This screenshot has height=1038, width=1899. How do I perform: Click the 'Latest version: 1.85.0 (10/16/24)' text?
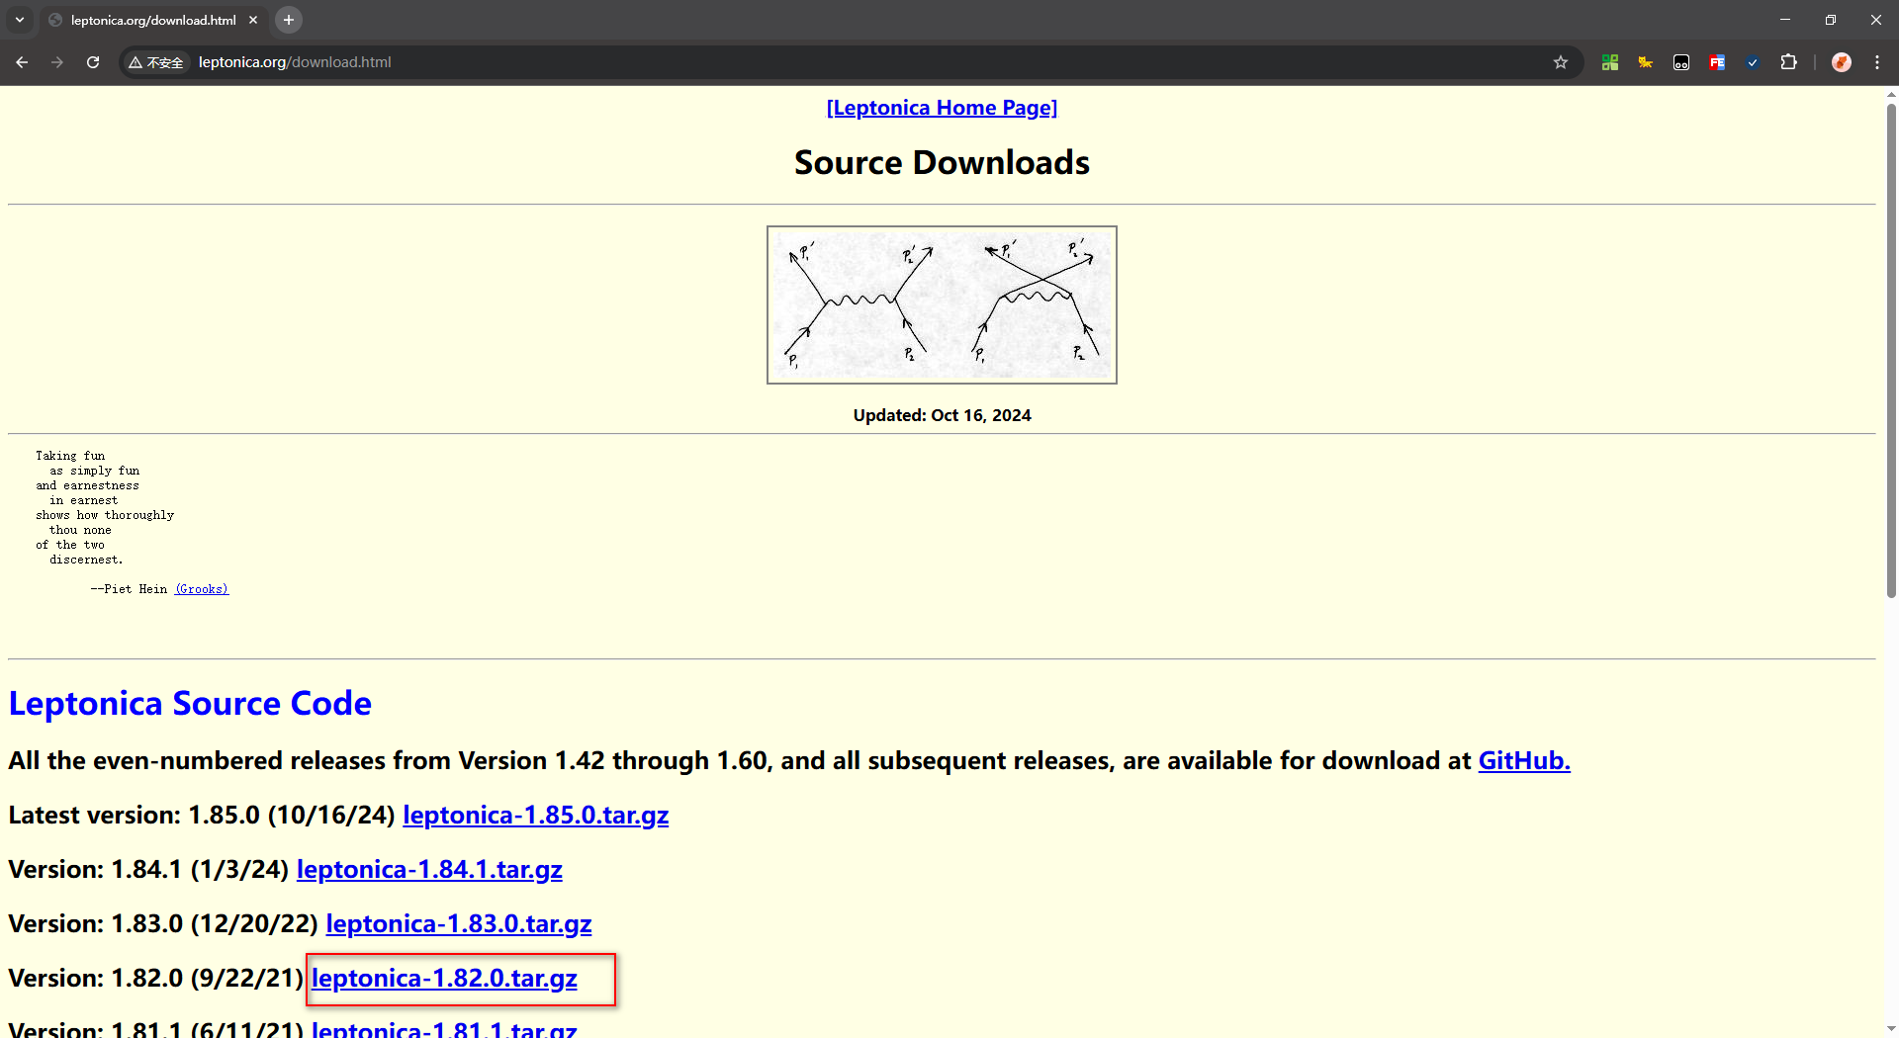(x=202, y=816)
